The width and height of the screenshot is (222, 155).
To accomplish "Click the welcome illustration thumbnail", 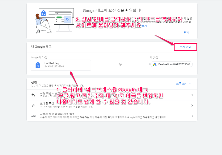I will click(x=54, y=21).
